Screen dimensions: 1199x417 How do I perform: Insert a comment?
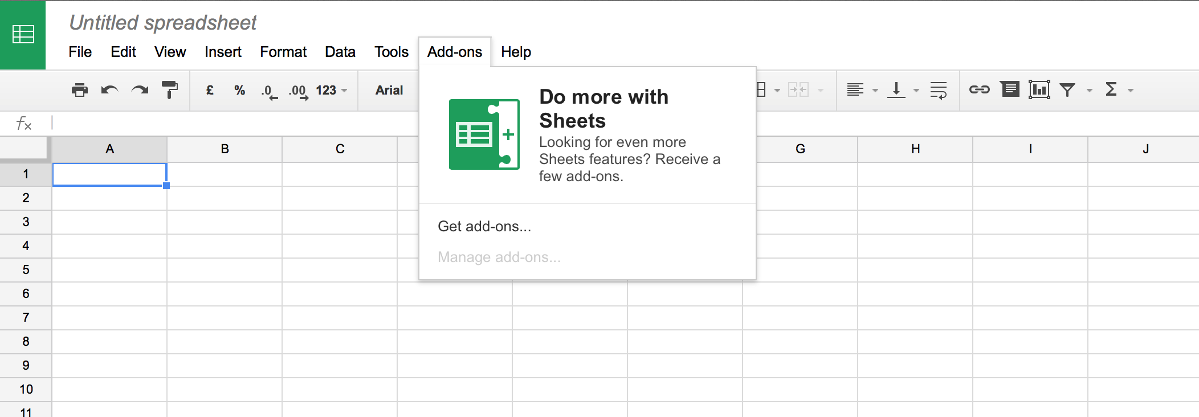(1010, 89)
